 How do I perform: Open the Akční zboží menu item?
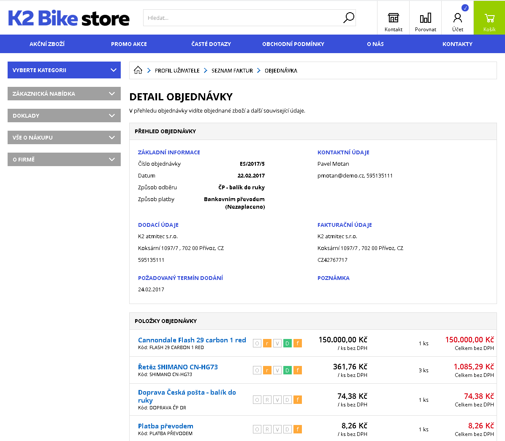pos(47,44)
